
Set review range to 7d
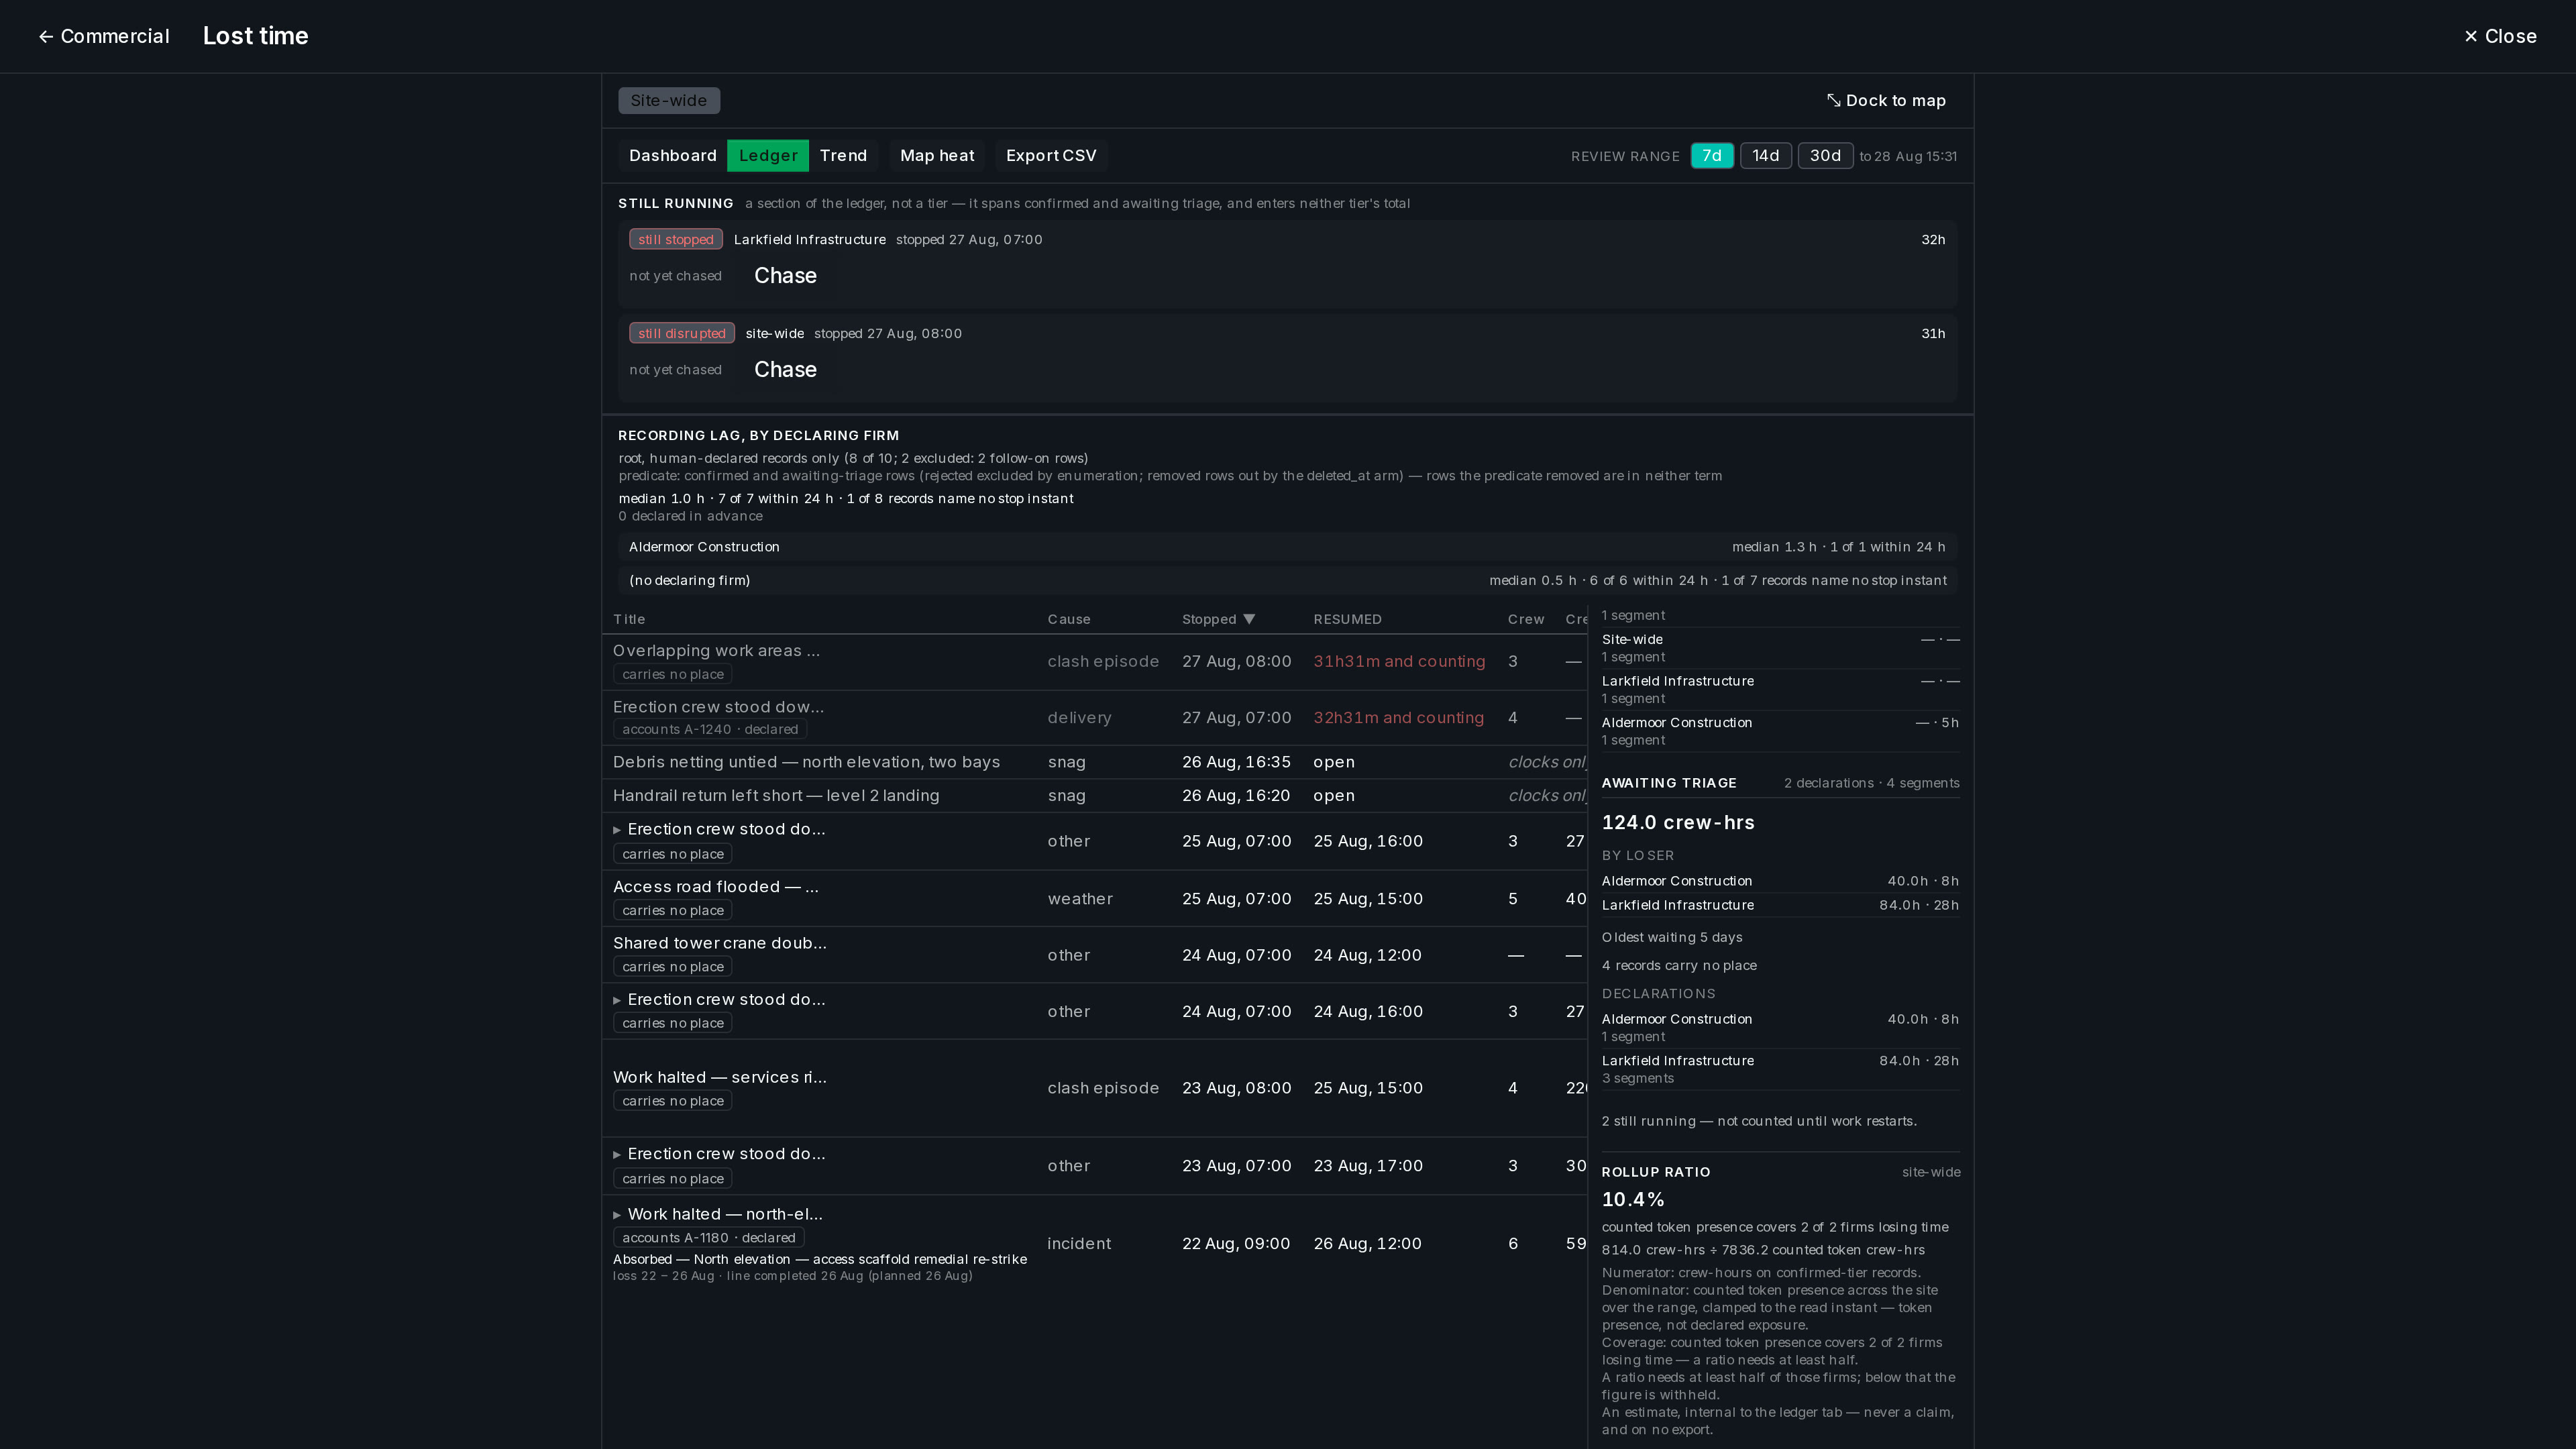pyautogui.click(x=1712, y=155)
